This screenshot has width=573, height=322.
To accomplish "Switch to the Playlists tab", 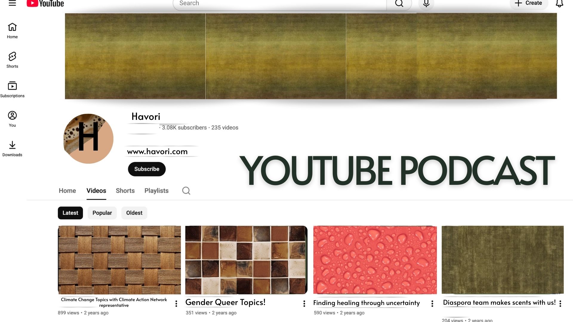I will pyautogui.click(x=156, y=191).
